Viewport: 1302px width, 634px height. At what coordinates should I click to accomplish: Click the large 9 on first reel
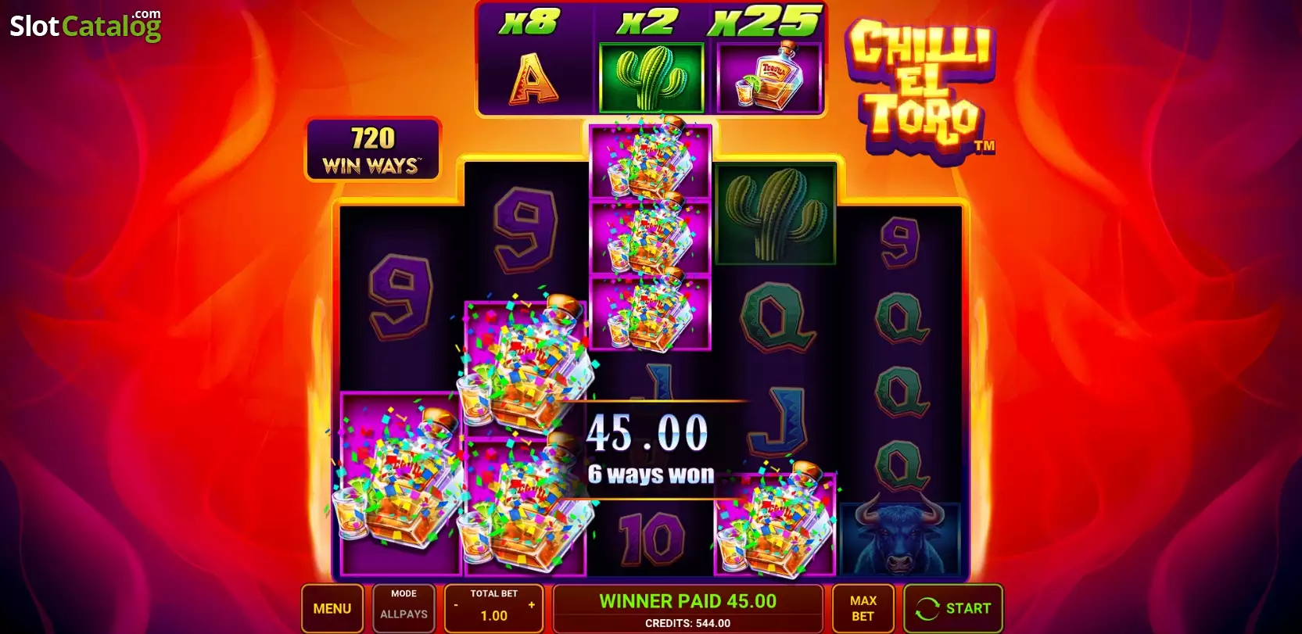(400, 297)
